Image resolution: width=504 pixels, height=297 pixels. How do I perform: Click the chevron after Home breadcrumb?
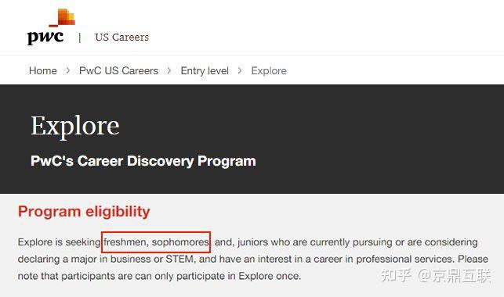[x=68, y=70]
